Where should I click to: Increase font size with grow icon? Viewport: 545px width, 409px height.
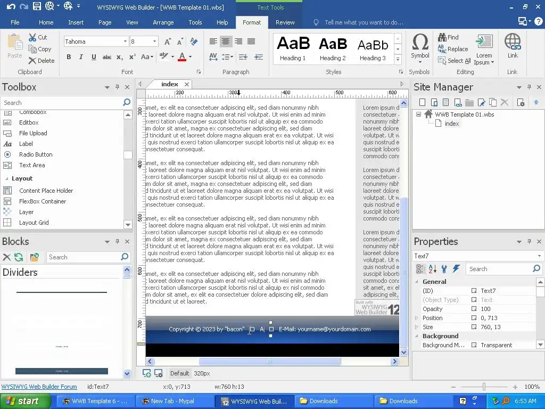point(168,42)
